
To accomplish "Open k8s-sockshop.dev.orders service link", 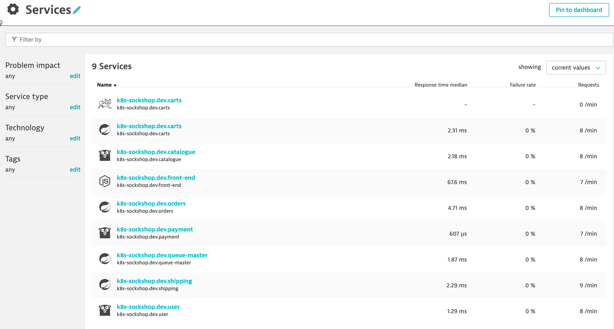I will pyautogui.click(x=151, y=204).
